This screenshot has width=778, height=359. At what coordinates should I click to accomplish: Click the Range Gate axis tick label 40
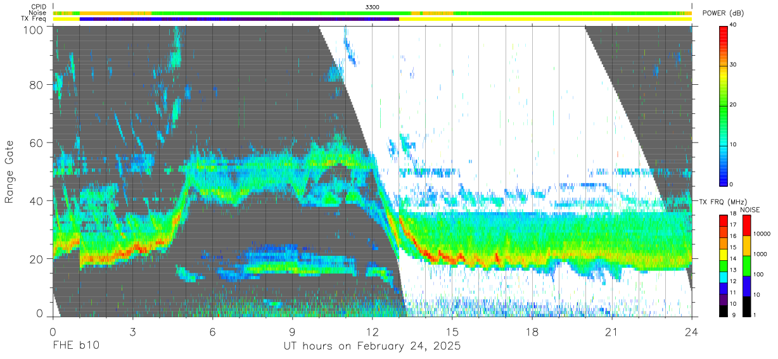36,201
